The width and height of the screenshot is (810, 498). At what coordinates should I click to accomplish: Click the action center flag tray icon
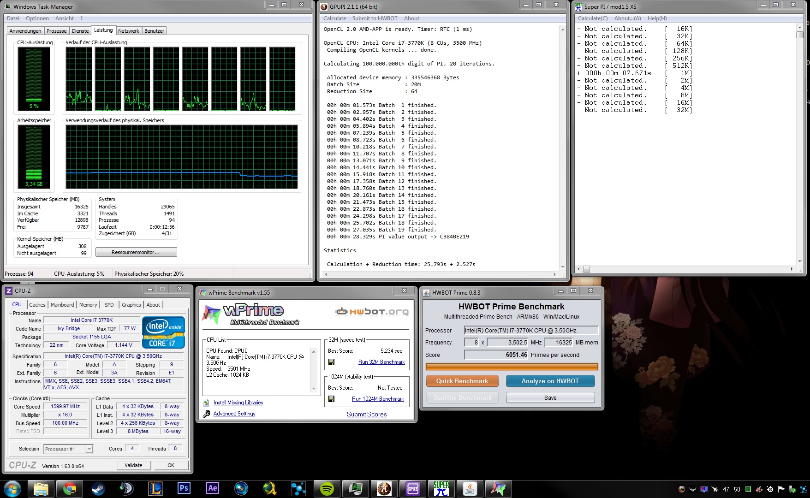click(x=781, y=489)
